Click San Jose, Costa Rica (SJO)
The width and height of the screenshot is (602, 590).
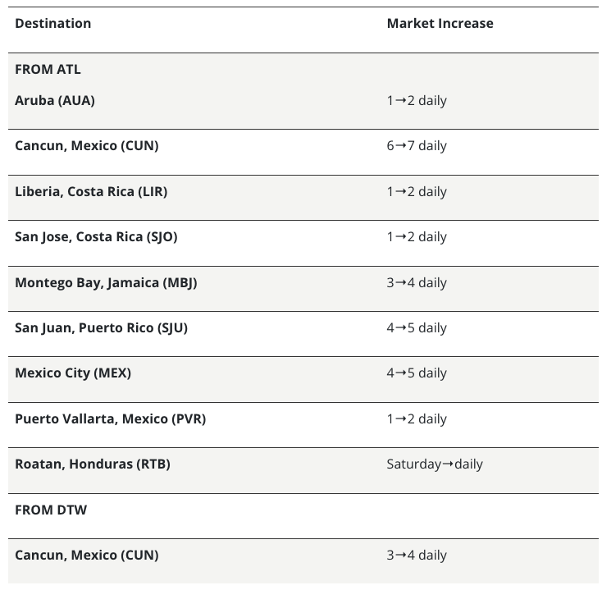[96, 237]
